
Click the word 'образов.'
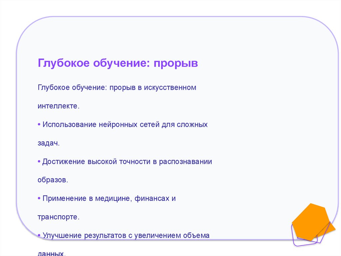pos(53,180)
